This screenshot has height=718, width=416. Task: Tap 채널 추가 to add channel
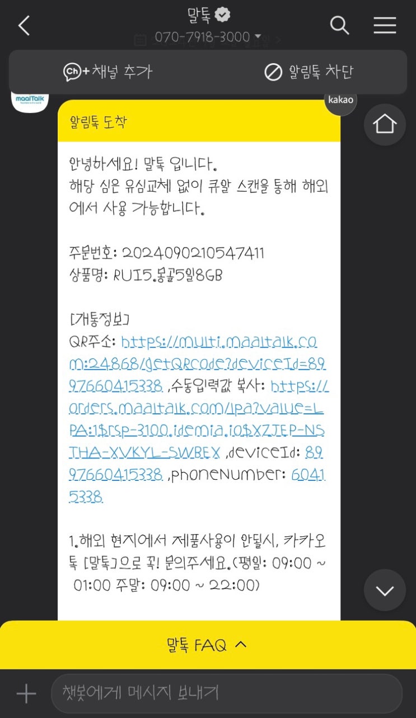(x=107, y=72)
